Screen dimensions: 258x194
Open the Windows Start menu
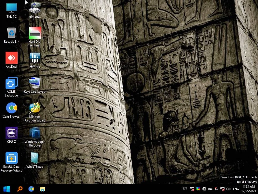(x=7, y=189)
